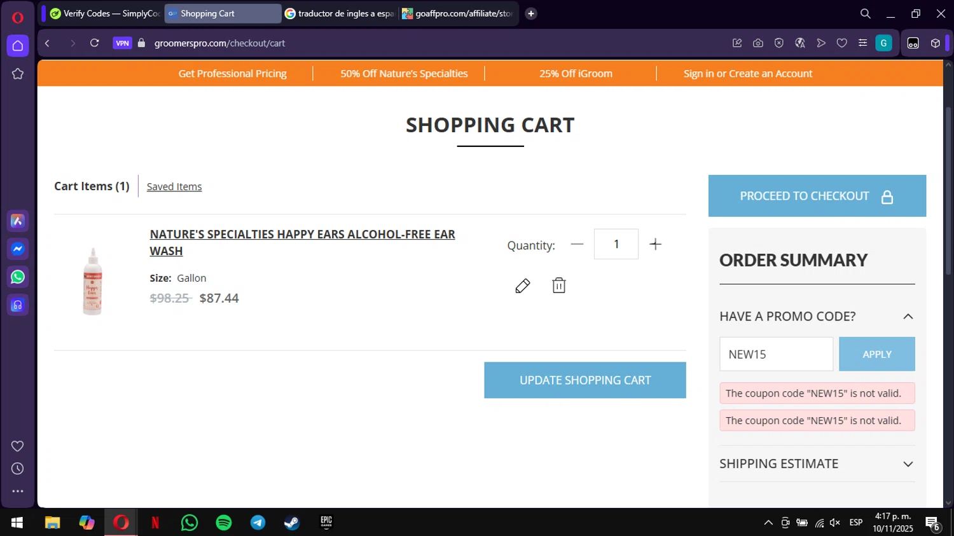Open Easy Setup sliders icon
The image size is (954, 536).
pos(862,43)
